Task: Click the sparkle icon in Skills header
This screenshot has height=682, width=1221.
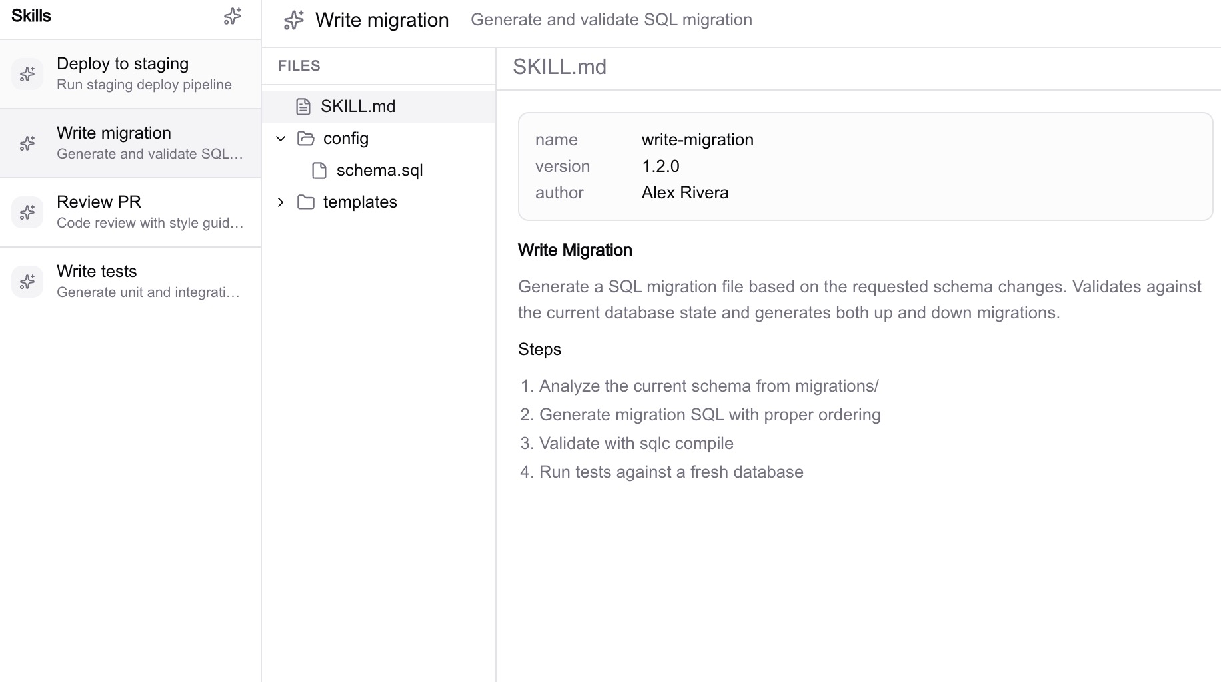Action: [x=232, y=17]
